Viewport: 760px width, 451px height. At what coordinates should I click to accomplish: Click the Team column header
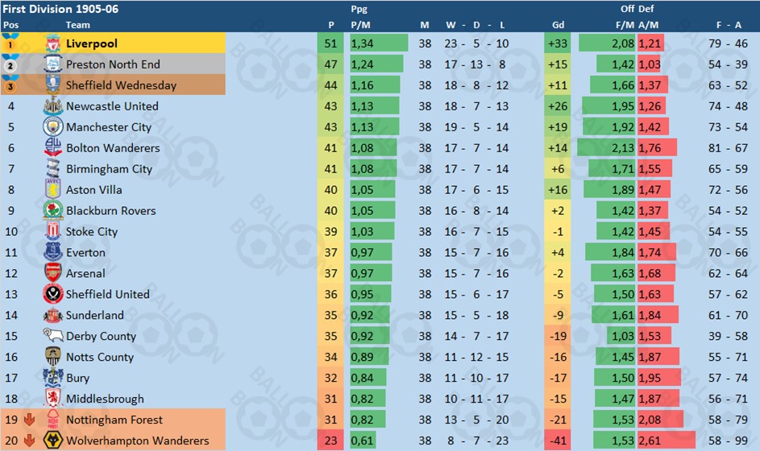[78, 25]
